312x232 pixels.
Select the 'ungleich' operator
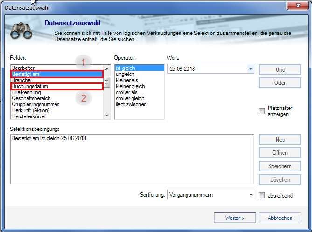[x=125, y=74]
